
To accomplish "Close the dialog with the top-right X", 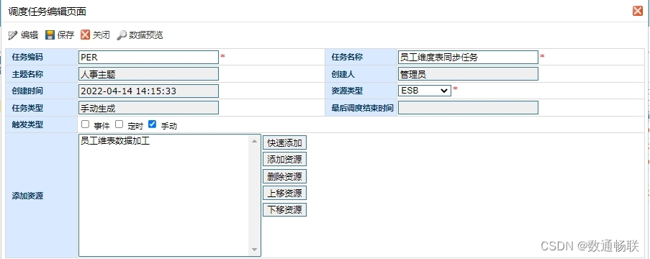I will (x=638, y=12).
